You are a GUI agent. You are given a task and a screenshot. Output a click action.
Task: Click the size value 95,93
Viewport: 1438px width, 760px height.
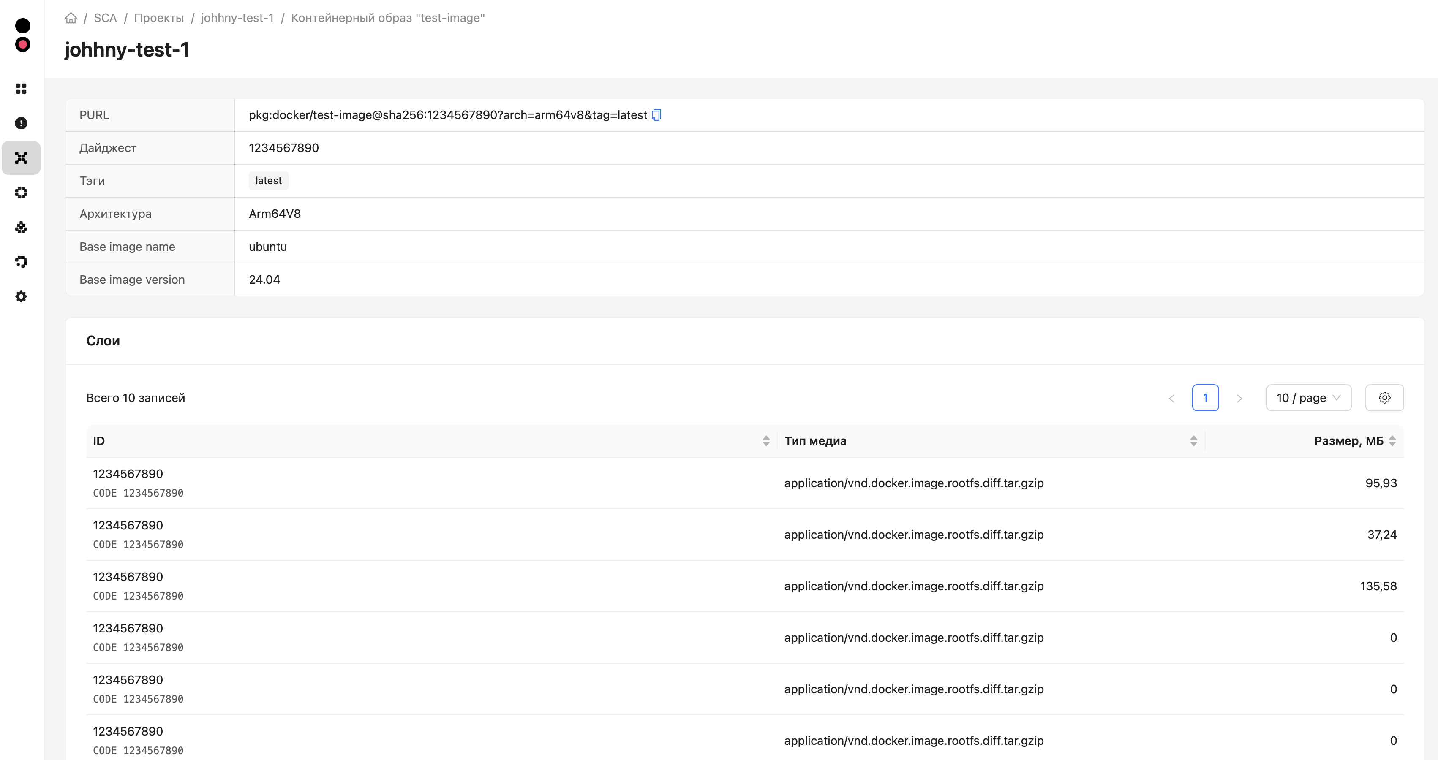[1381, 483]
